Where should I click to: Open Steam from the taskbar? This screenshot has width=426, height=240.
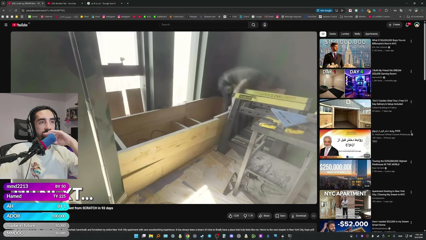click(202, 236)
